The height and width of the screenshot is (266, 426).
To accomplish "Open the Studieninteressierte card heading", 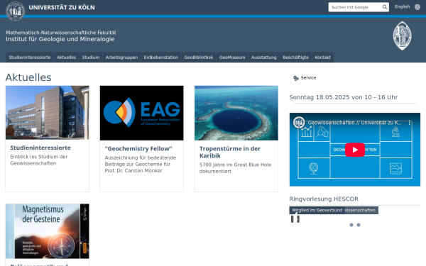I will pyautogui.click(x=40, y=148).
